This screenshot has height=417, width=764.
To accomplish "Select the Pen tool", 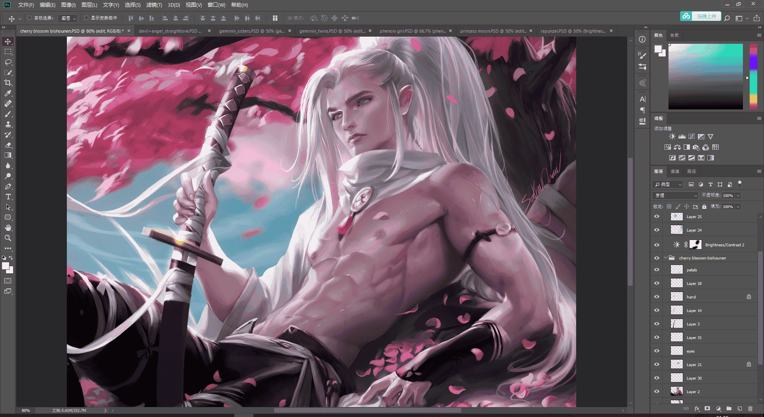I will click(8, 186).
